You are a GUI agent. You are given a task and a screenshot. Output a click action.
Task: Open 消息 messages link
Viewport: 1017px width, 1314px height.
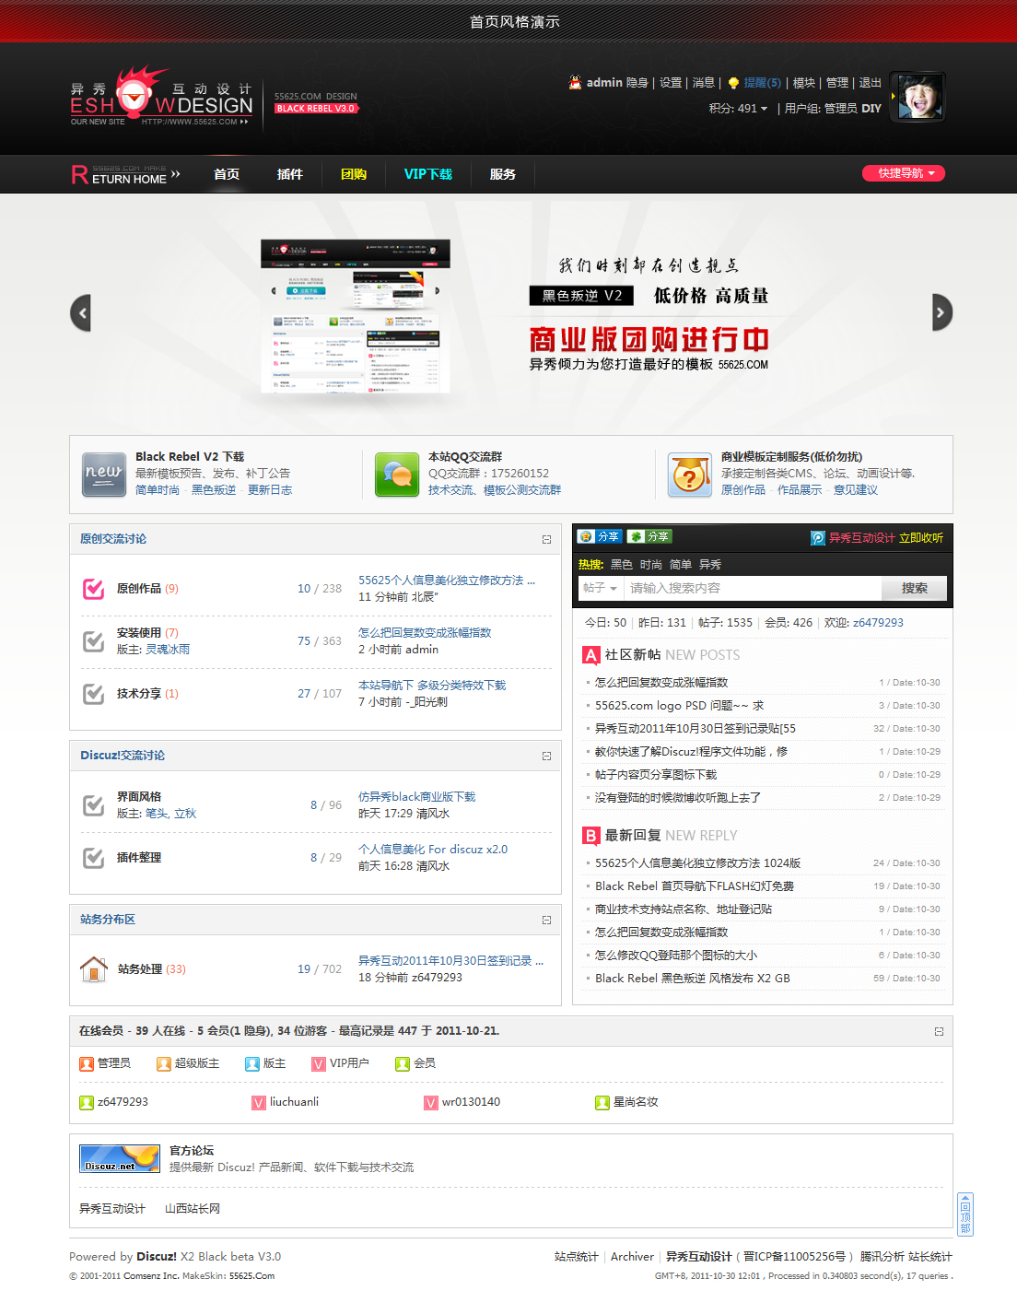point(704,83)
